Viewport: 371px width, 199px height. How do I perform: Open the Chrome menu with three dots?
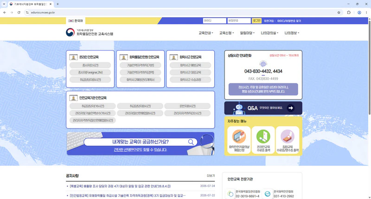366,12
